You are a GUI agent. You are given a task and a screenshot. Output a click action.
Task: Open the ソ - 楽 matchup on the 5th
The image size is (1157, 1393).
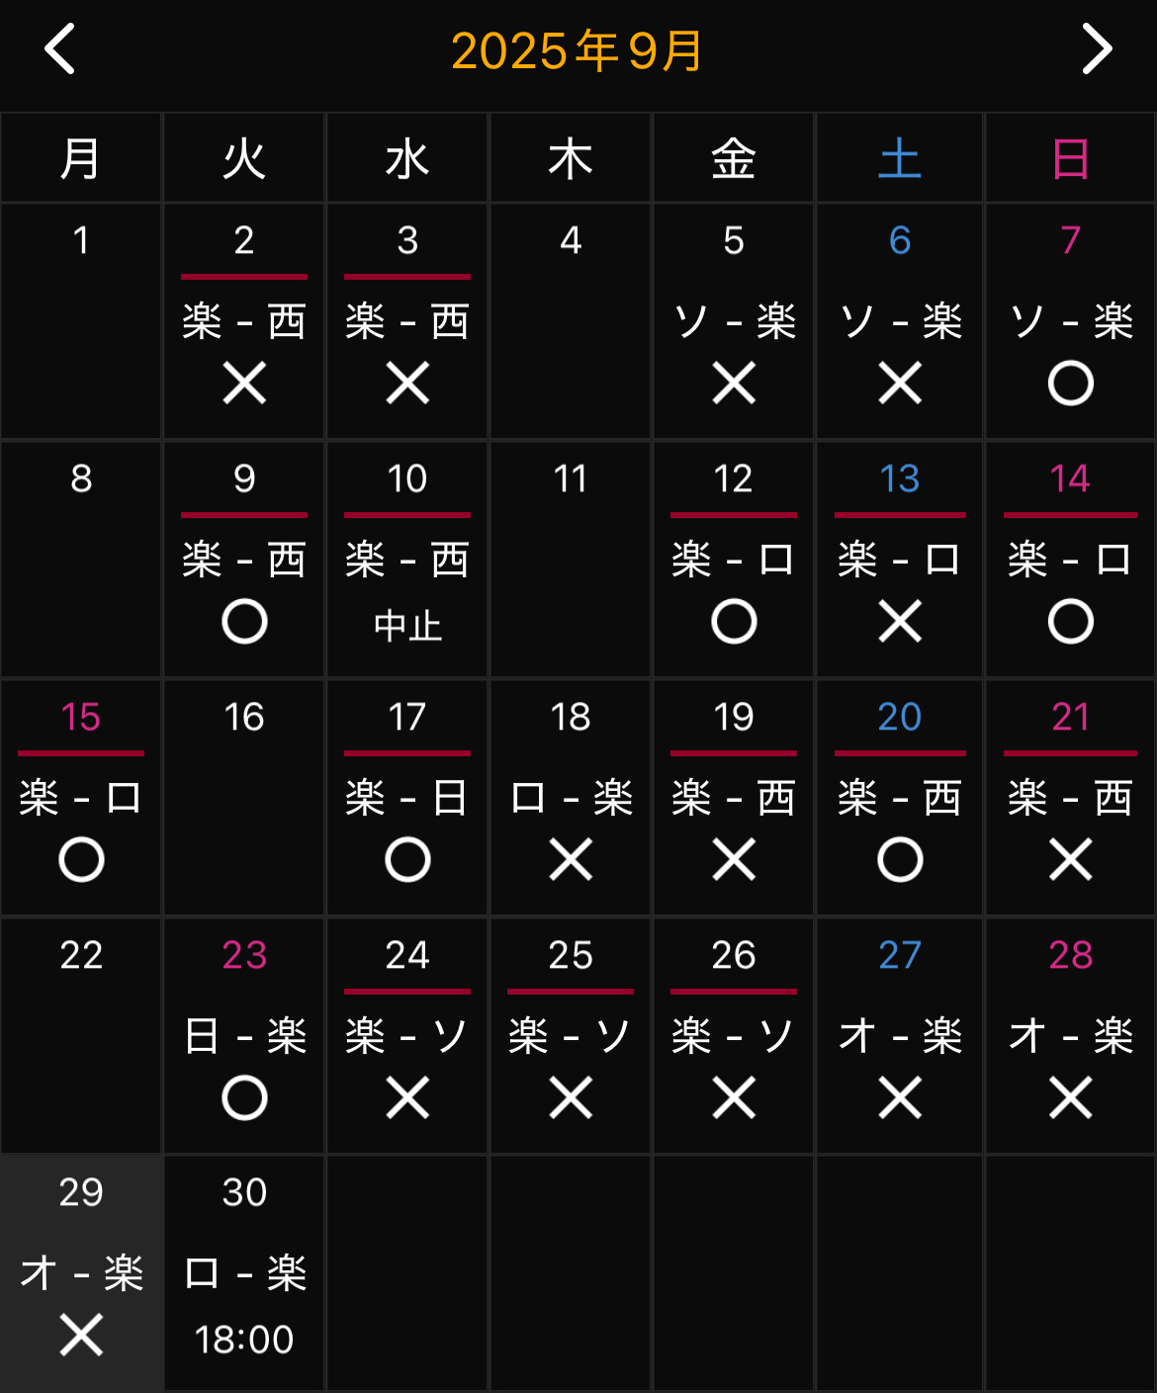pos(734,321)
